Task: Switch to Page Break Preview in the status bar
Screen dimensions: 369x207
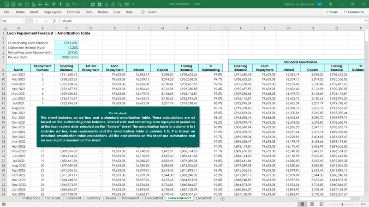Action: click(321, 204)
